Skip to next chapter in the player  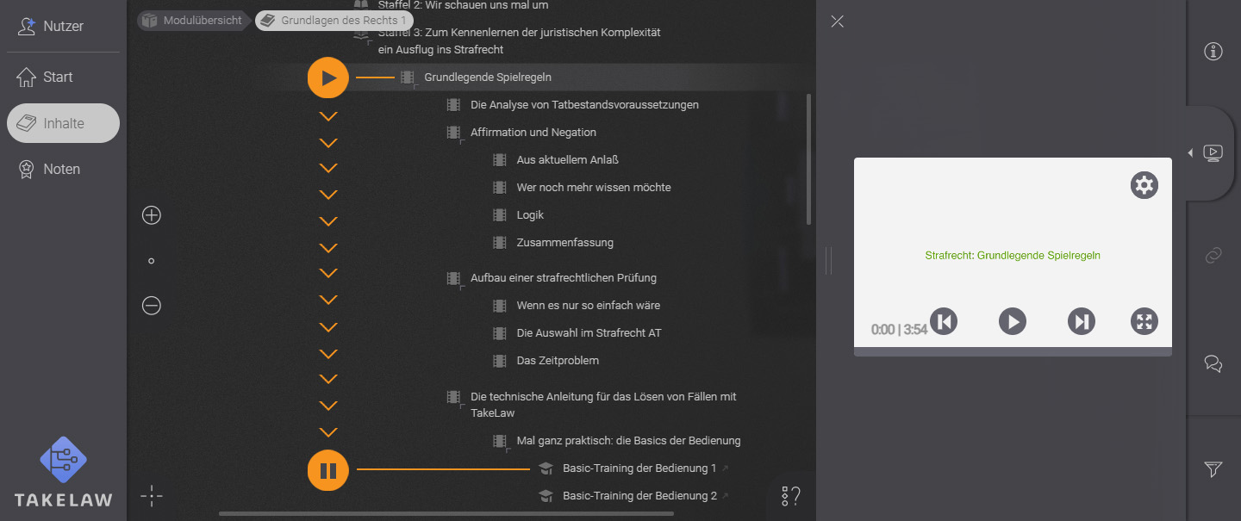(1082, 320)
